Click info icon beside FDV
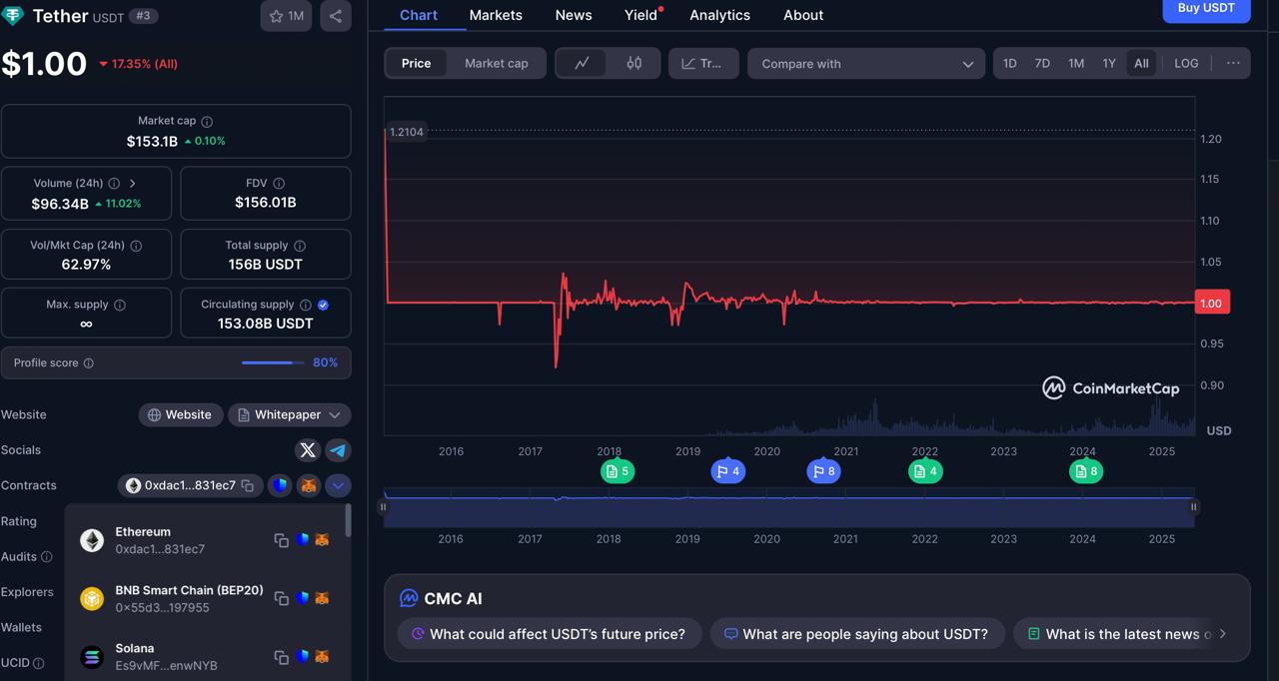 click(x=279, y=184)
